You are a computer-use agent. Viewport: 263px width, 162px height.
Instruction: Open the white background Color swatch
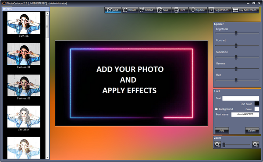tap(256, 109)
